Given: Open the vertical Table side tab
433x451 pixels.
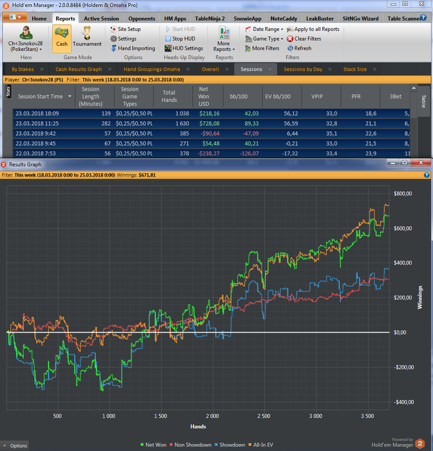Looking at the screenshot, I should tap(423, 101).
